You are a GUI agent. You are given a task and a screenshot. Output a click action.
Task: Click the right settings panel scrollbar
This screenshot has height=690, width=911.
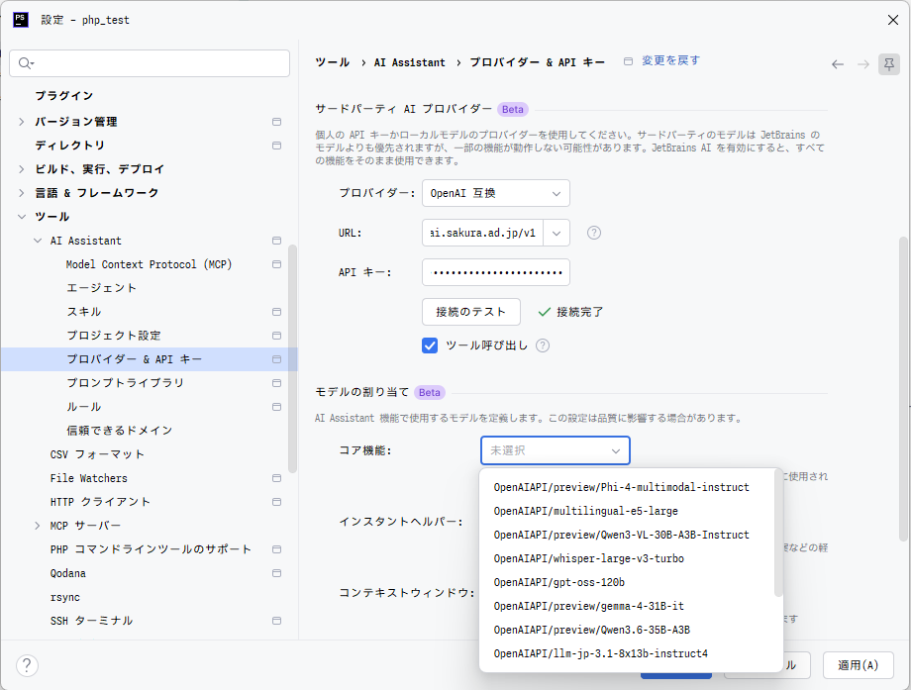tap(903, 389)
